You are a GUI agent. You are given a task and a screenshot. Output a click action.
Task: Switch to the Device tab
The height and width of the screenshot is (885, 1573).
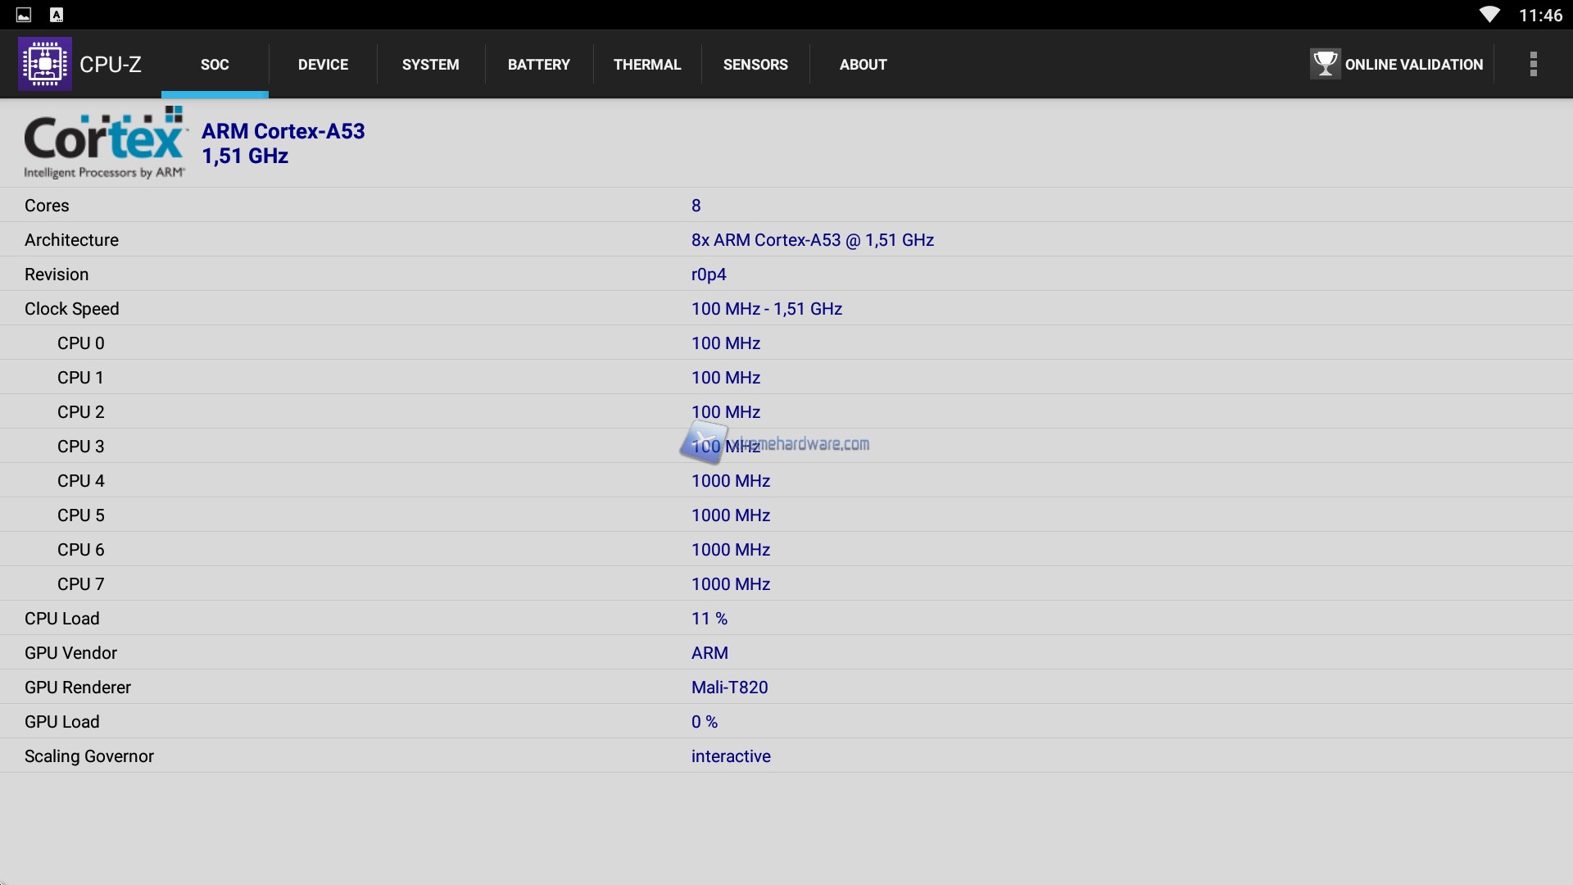tap(323, 65)
